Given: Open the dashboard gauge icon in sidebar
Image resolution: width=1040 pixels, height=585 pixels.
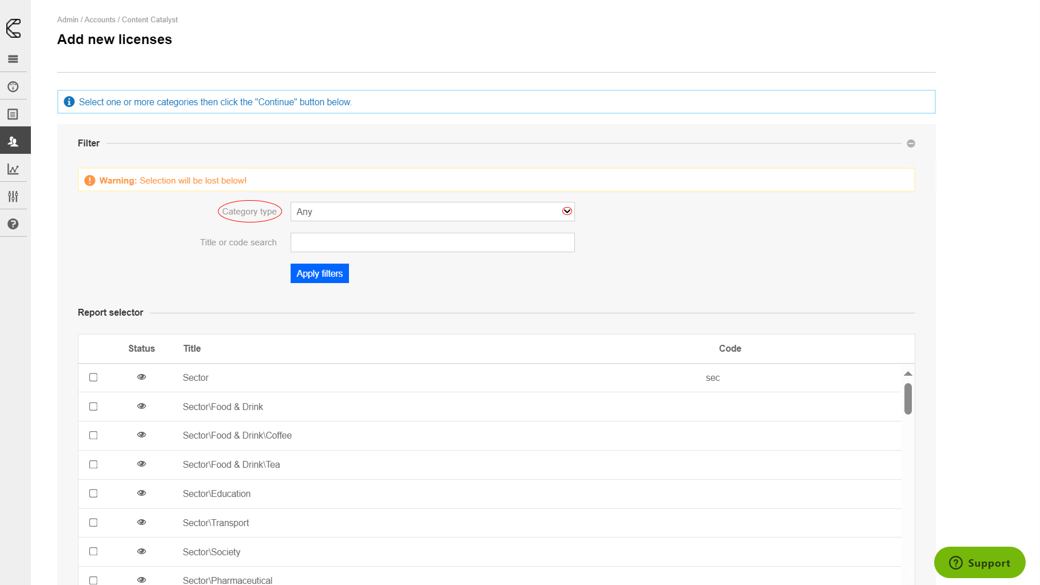Looking at the screenshot, I should click(x=13, y=87).
